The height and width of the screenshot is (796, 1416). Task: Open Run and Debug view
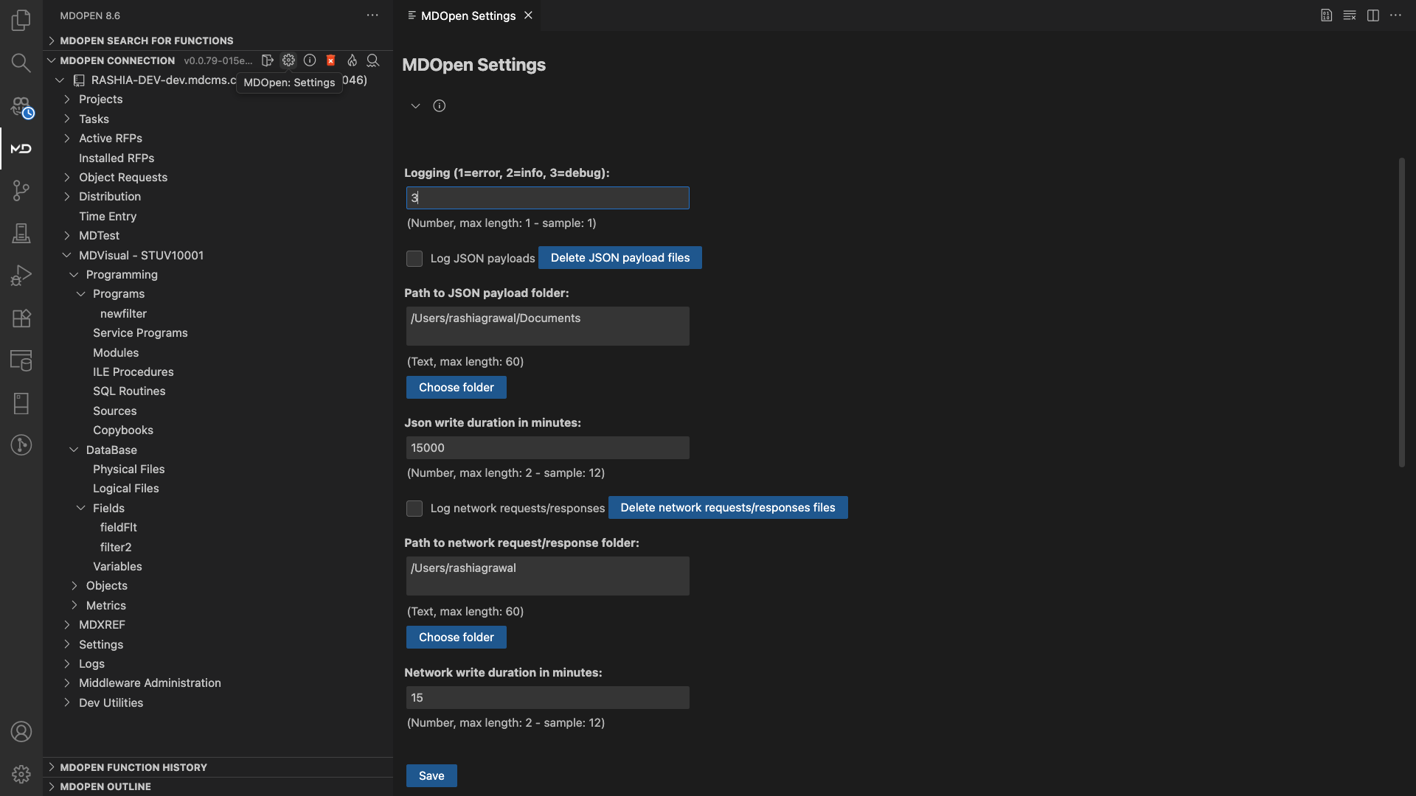(21, 276)
